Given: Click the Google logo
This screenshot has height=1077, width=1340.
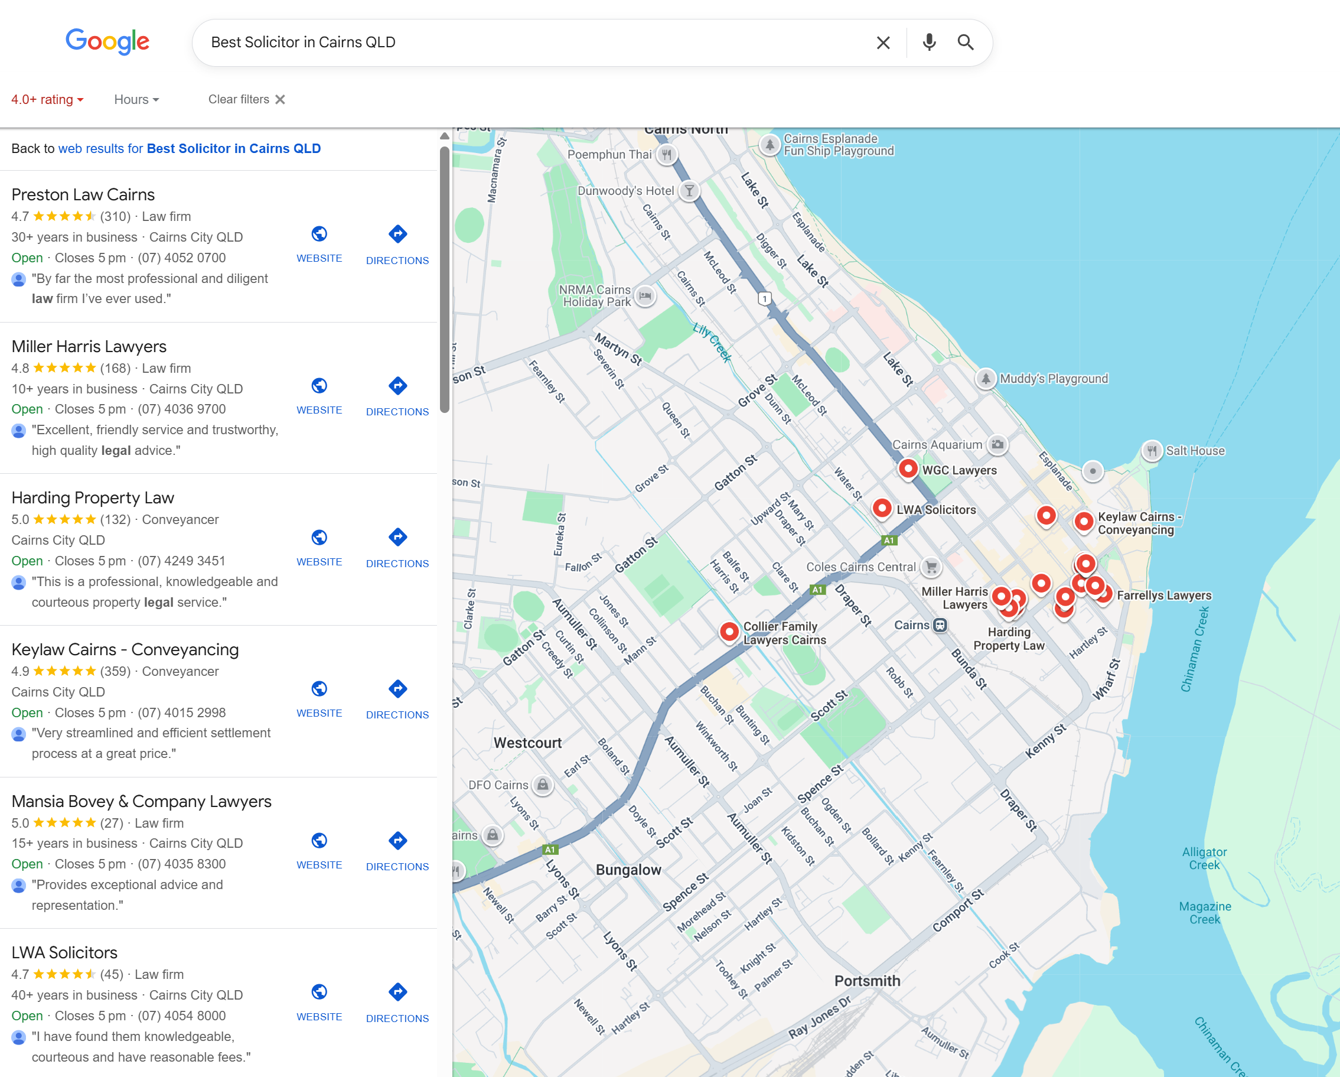Looking at the screenshot, I should 107,41.
